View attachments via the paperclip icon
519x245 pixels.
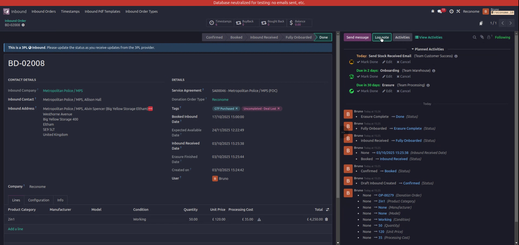pyautogui.click(x=482, y=37)
